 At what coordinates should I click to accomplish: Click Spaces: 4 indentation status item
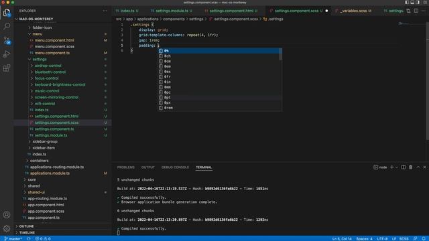tap(364, 239)
